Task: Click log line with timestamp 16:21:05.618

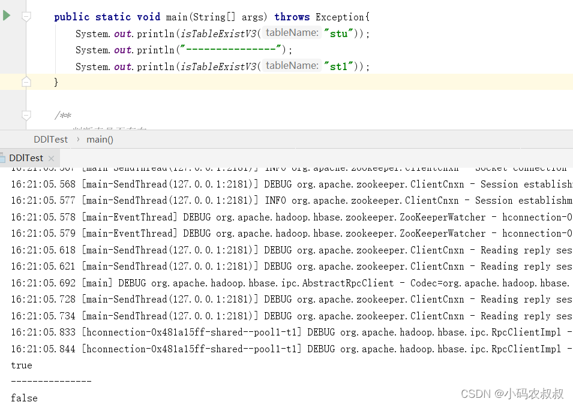Action: pos(292,250)
